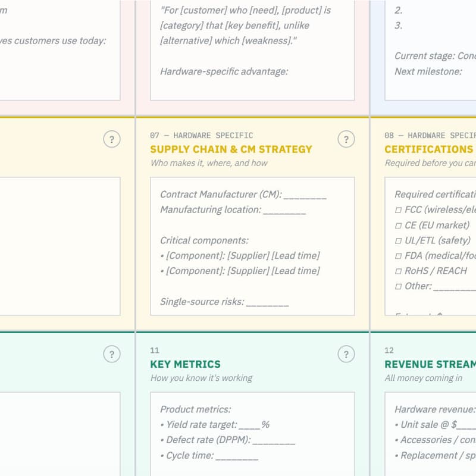Click the Contract Manufacturer (CM) line
476x476 pixels.
point(243,195)
